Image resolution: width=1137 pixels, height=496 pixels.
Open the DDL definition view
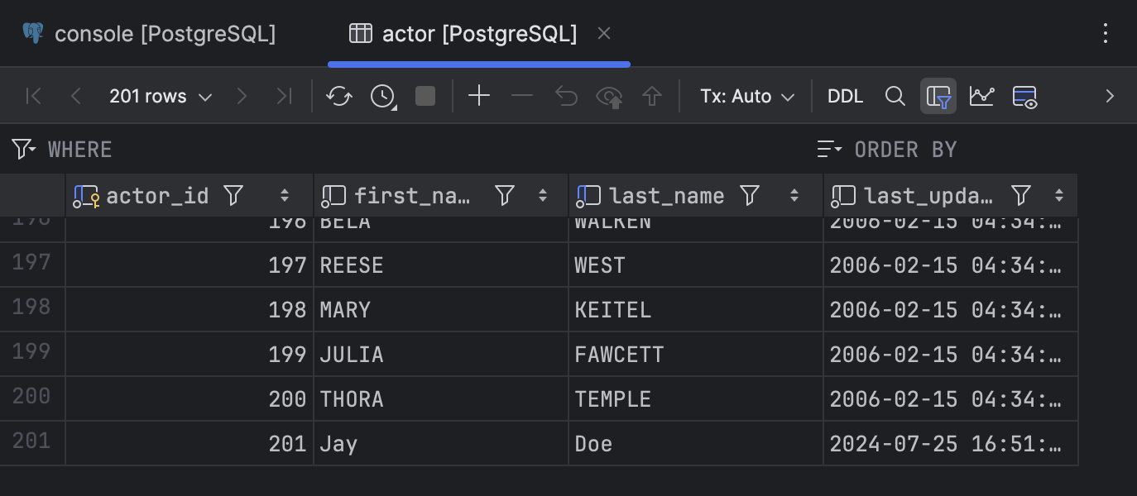(845, 96)
